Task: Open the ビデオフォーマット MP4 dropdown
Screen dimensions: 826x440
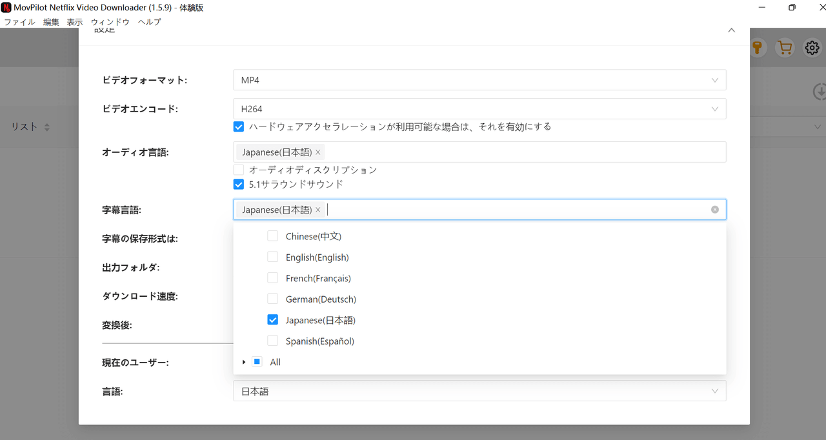Action: pyautogui.click(x=479, y=80)
